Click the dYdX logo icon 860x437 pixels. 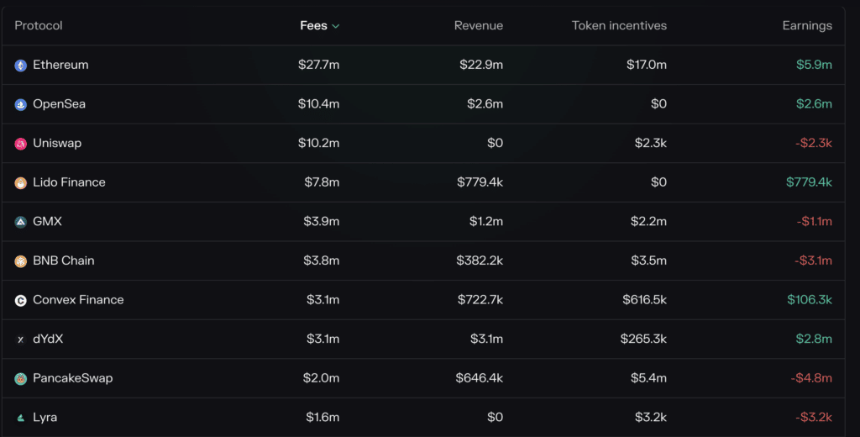point(21,340)
